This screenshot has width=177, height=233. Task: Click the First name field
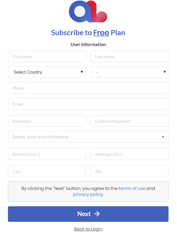tap(47, 57)
